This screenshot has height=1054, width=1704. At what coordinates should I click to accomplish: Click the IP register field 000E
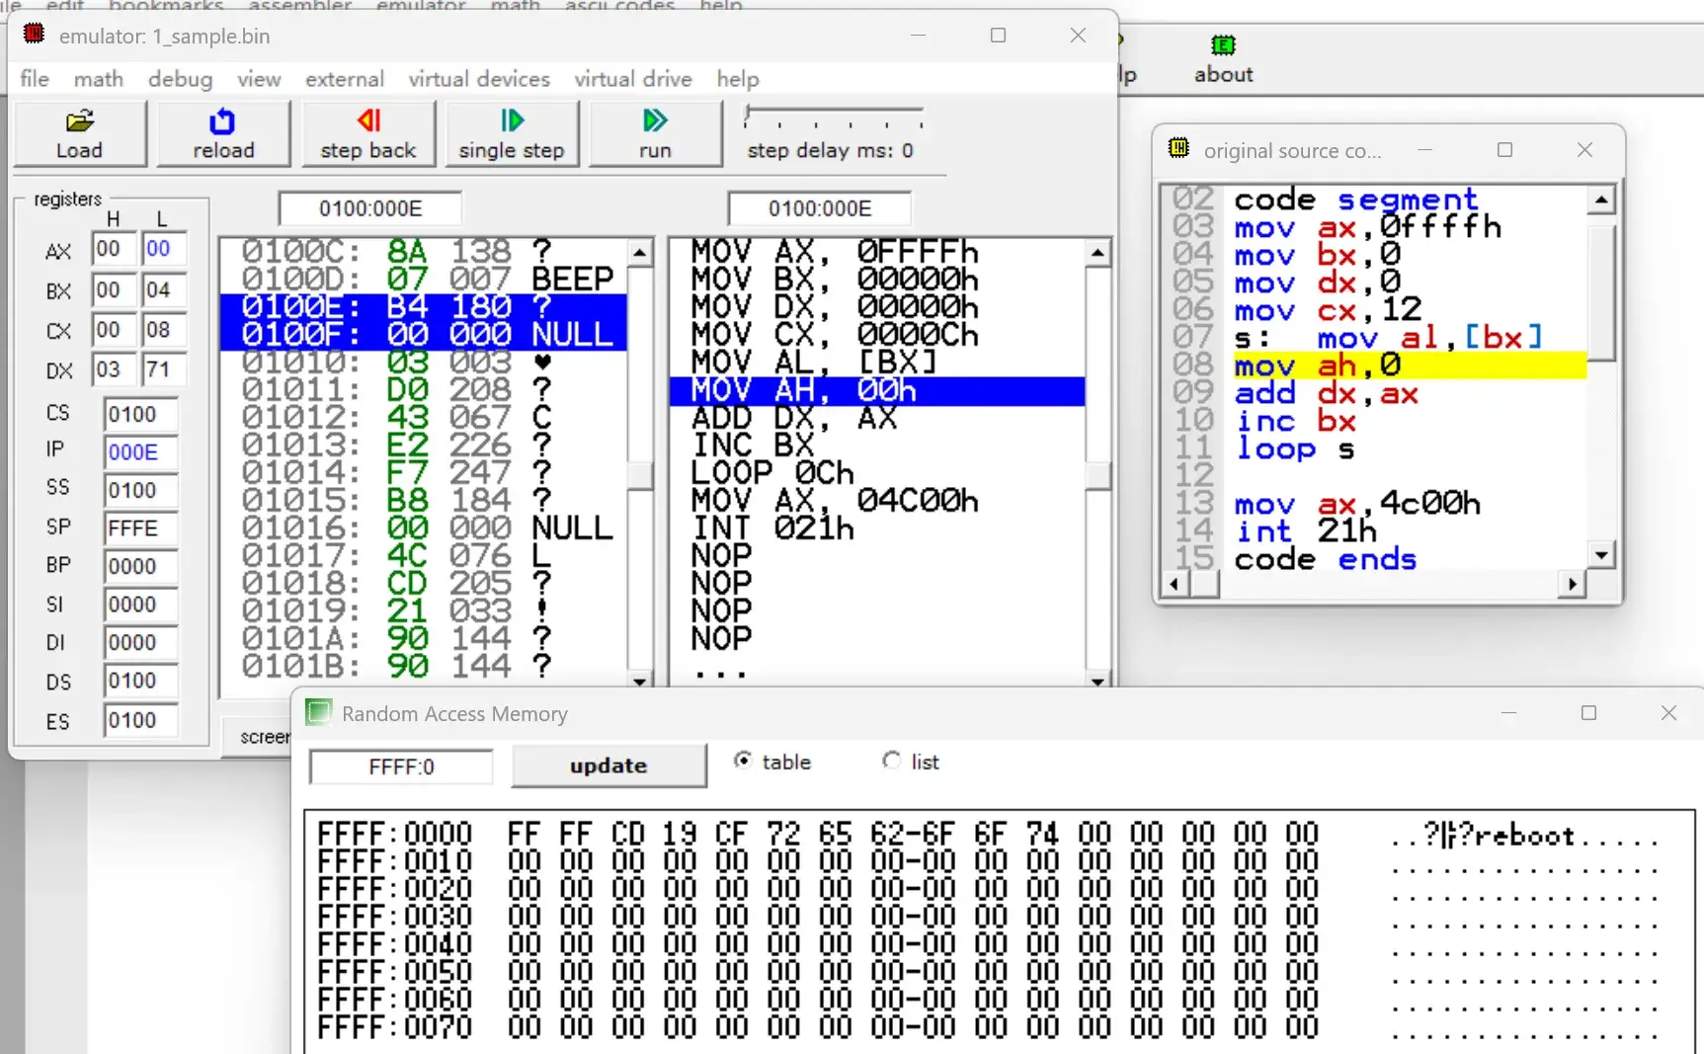point(140,452)
